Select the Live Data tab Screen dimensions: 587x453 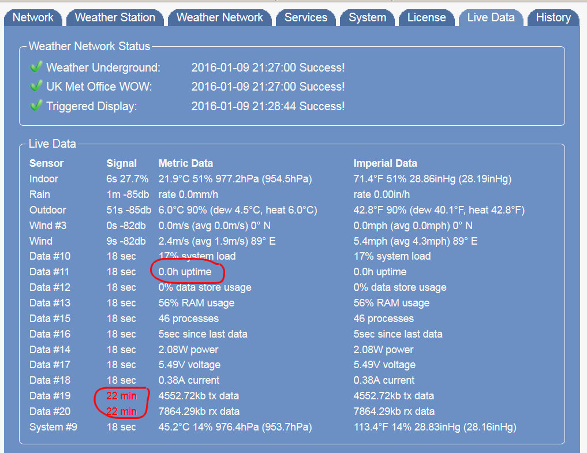[x=491, y=17]
